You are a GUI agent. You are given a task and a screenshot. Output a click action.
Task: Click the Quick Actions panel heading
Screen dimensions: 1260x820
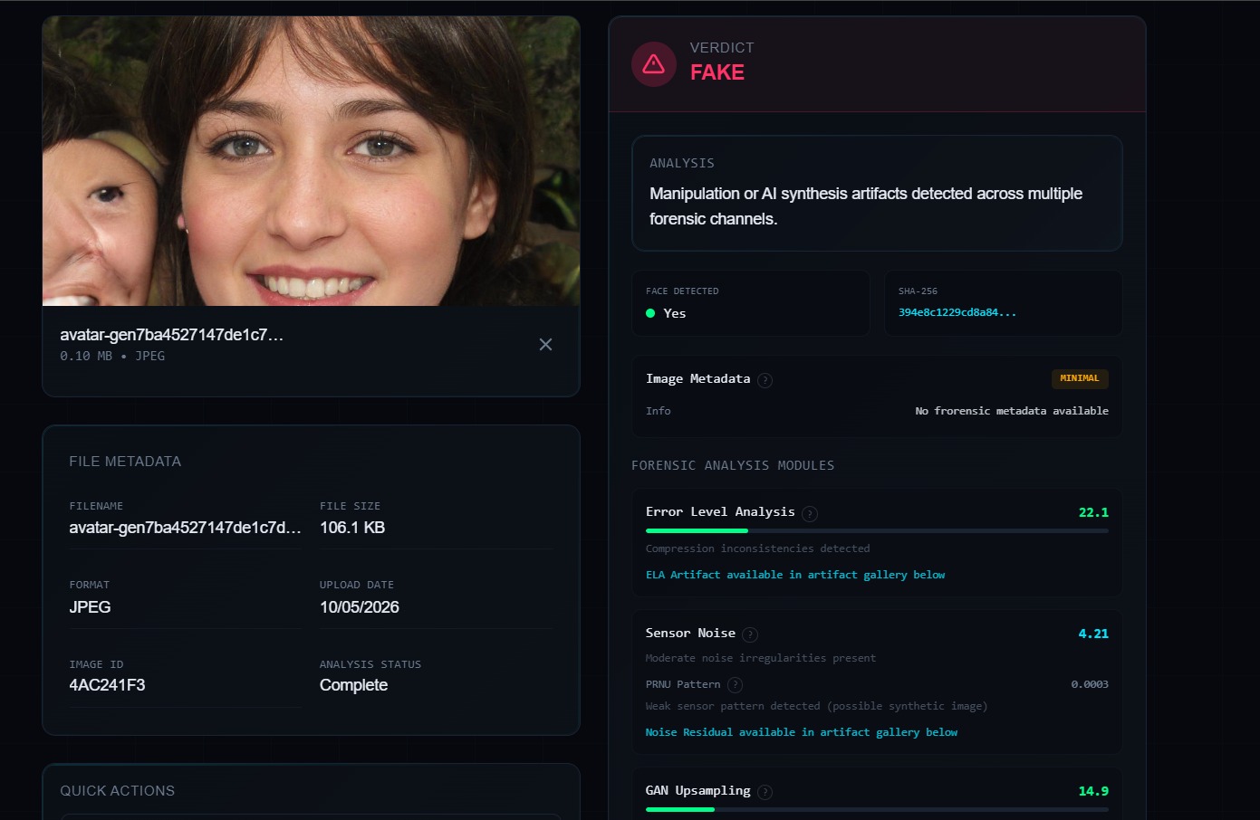coord(118,791)
